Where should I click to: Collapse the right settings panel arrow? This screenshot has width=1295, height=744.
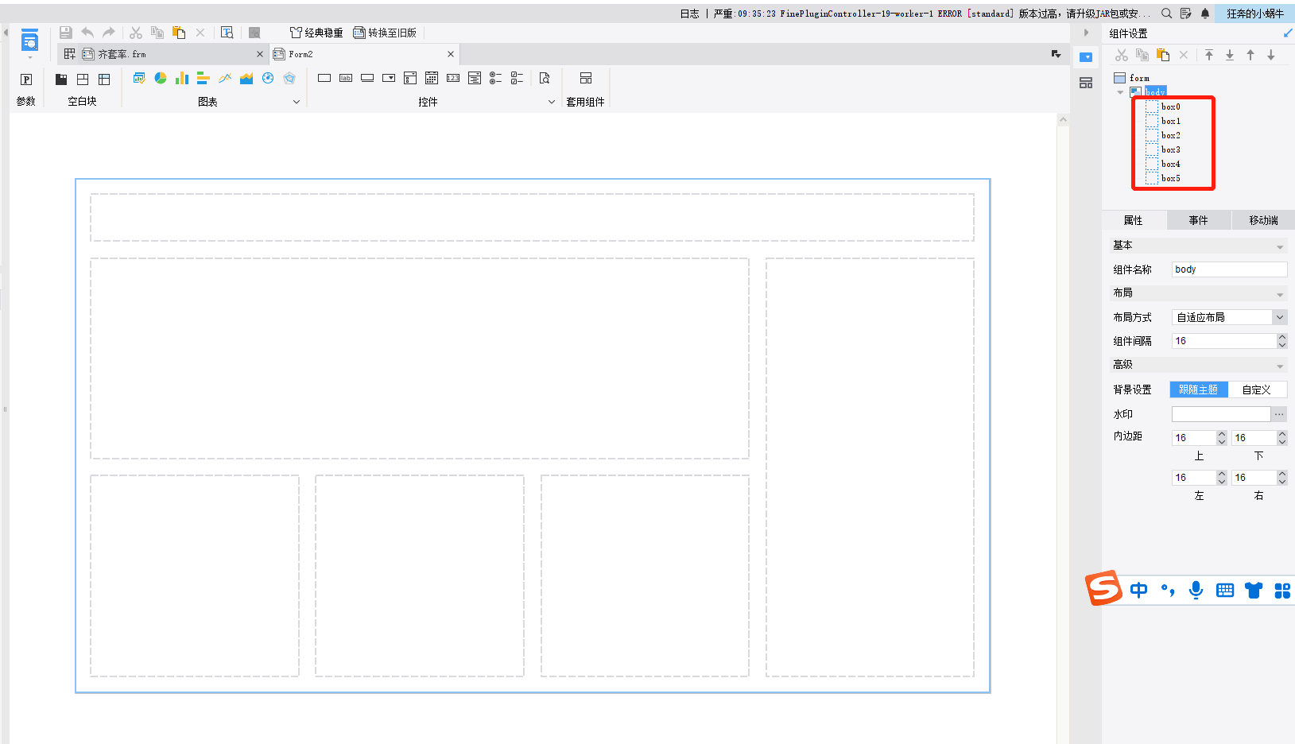point(1086,33)
